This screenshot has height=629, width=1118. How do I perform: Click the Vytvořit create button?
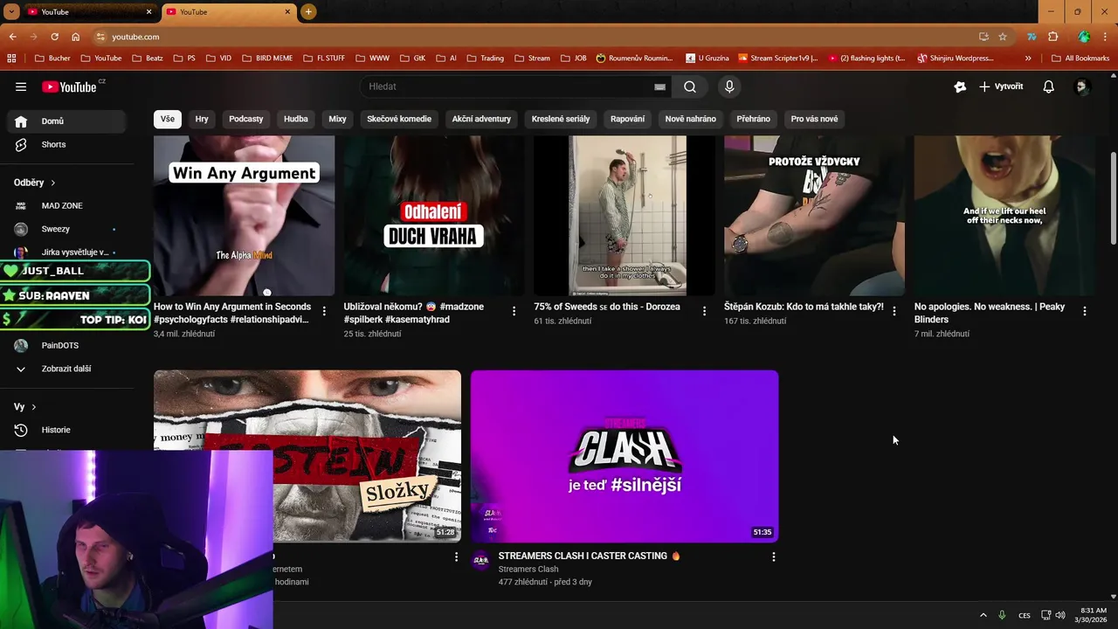1001,86
